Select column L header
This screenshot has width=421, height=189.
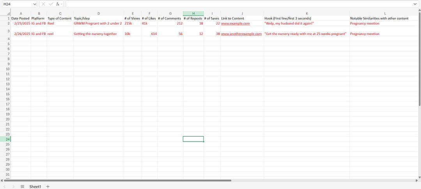pos(385,13)
